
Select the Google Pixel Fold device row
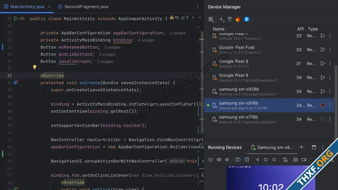click(269, 50)
